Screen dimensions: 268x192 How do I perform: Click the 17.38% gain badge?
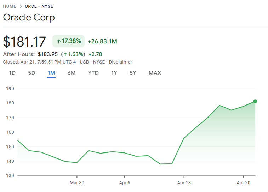click(69, 41)
